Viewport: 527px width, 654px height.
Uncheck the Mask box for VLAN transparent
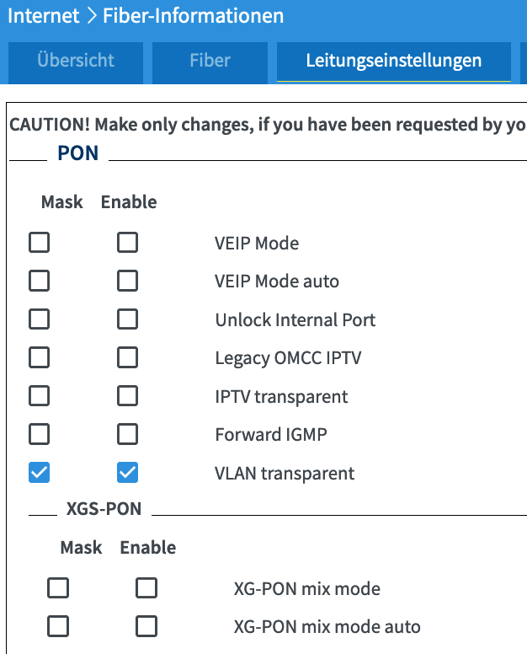(40, 473)
